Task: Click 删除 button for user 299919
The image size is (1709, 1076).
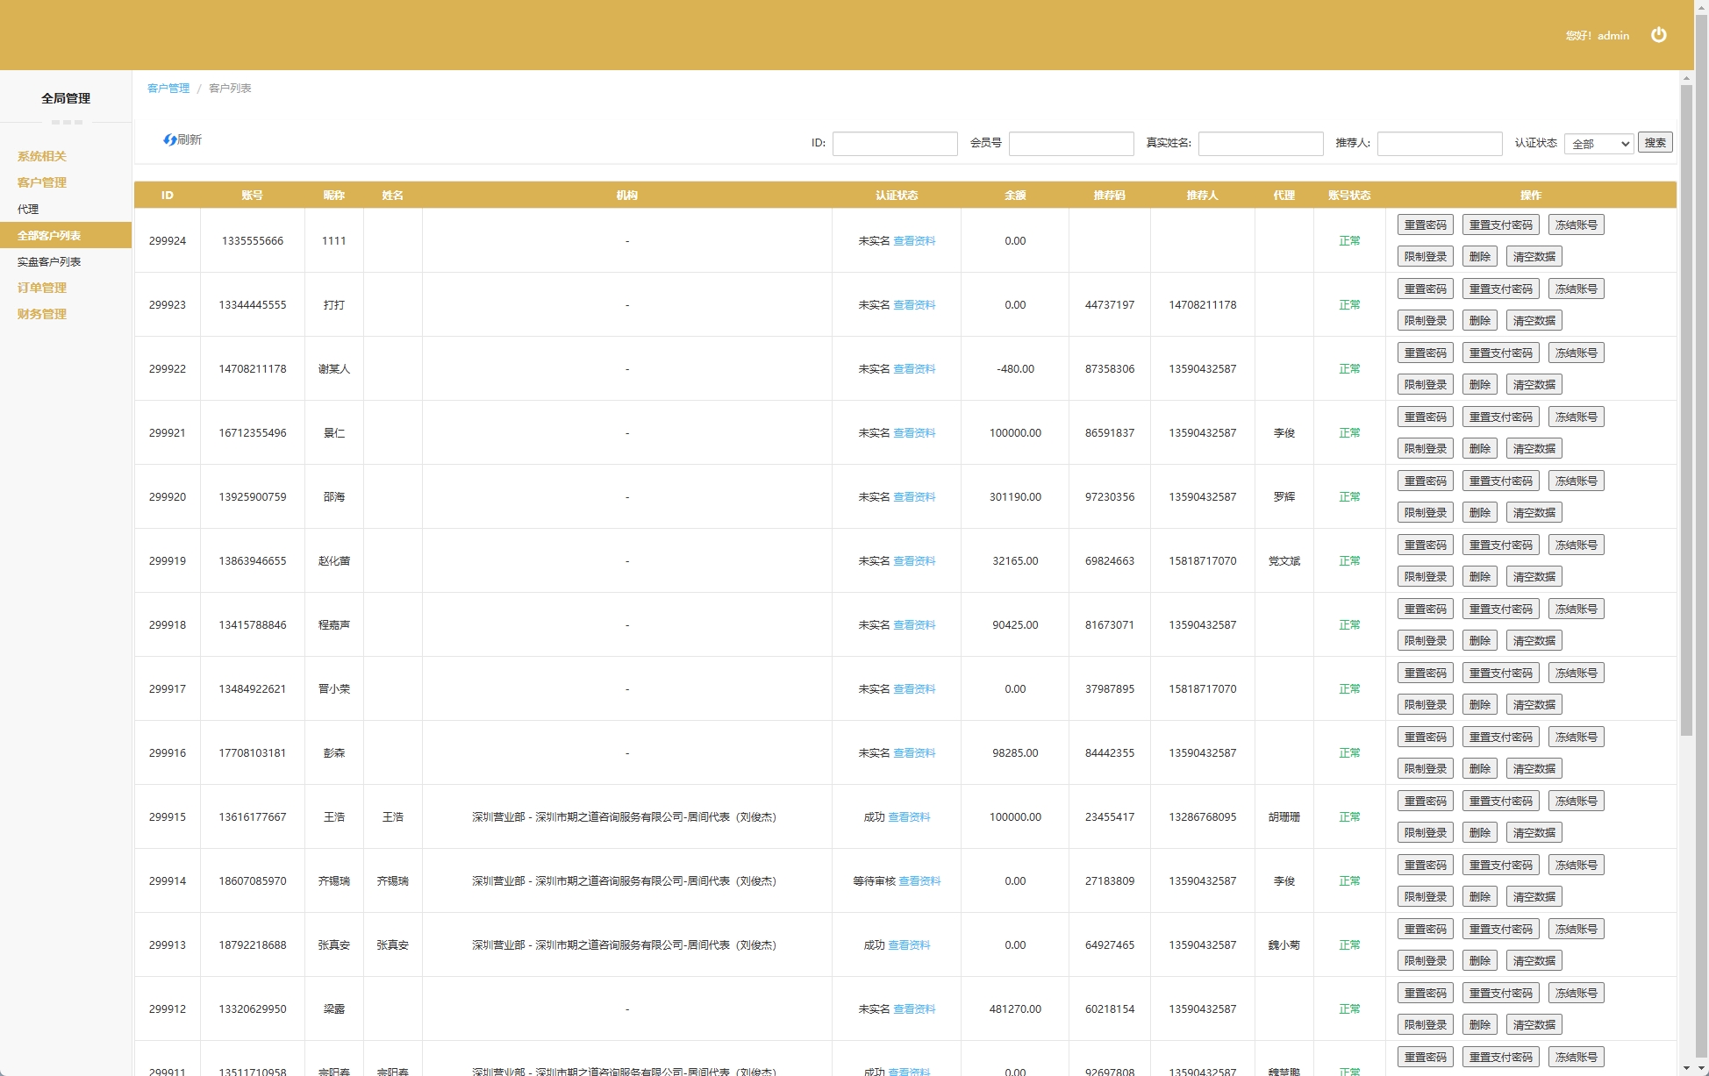Action: point(1480,576)
